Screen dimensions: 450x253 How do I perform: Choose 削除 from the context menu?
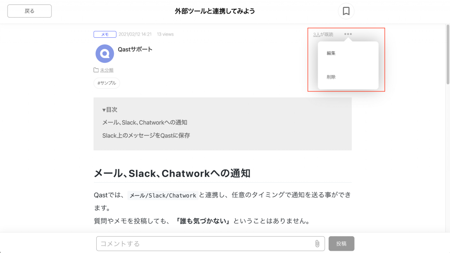[x=330, y=76]
